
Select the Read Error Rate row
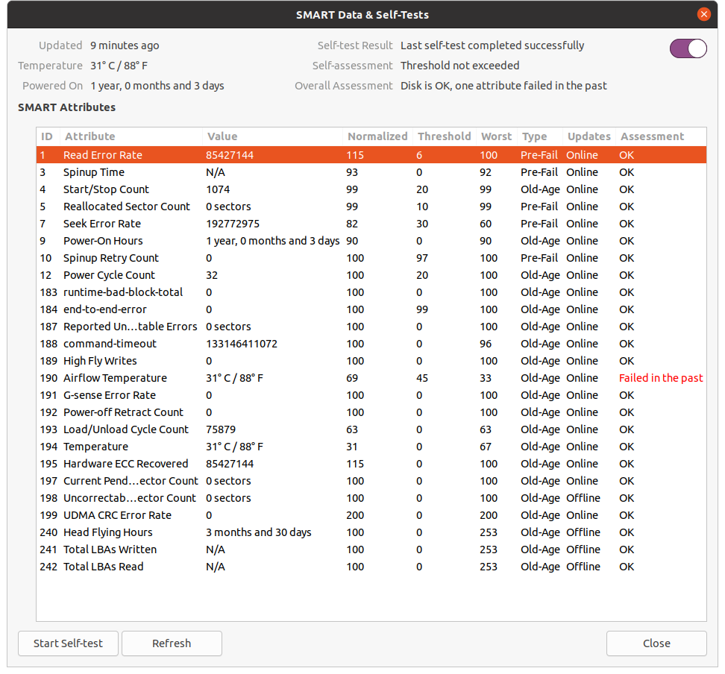(371, 155)
